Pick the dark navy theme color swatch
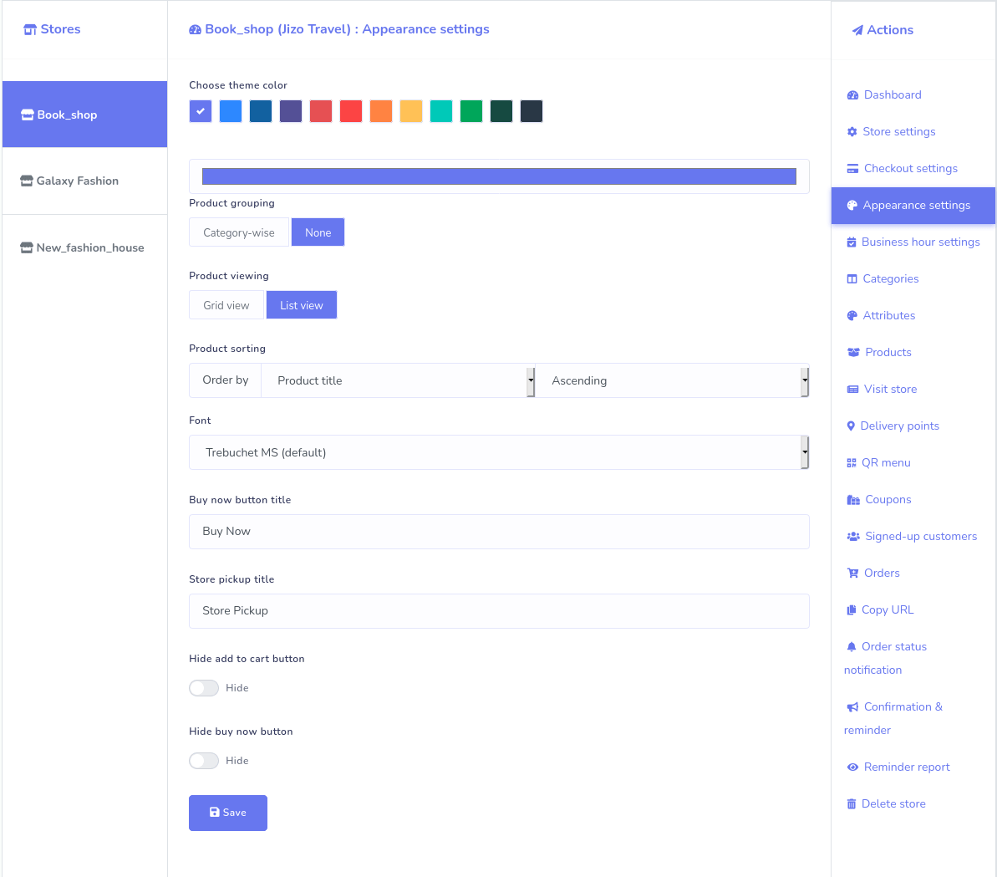 pyautogui.click(x=532, y=111)
